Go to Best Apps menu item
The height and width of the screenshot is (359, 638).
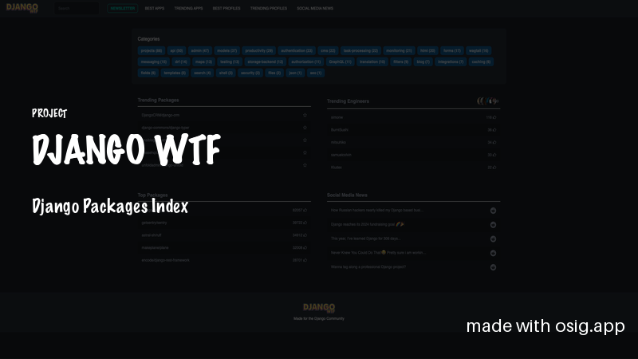(x=155, y=8)
